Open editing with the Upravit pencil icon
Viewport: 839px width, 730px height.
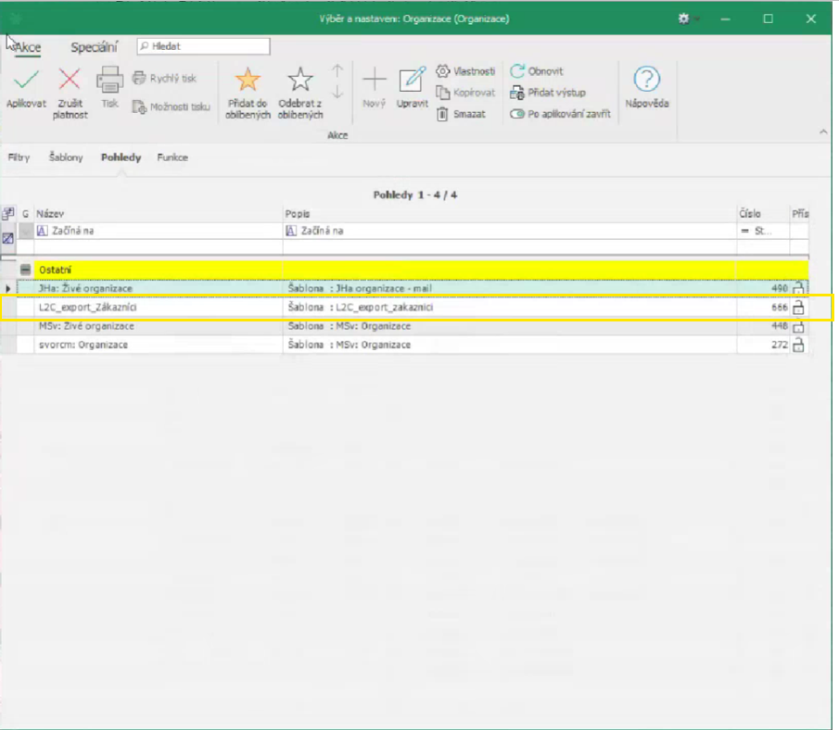412,81
